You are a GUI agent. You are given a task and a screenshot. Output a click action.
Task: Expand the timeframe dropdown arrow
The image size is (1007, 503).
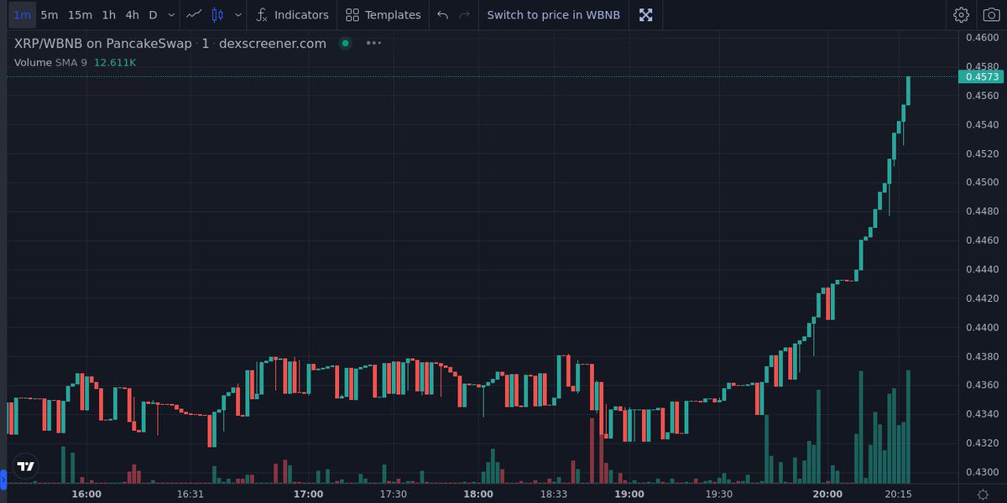171,14
